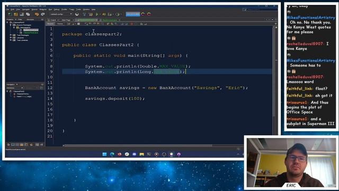Viewport: 339px width, 191px height.
Task: Collapse the ClassesPart2 node in Navigator
Action: [7, 91]
